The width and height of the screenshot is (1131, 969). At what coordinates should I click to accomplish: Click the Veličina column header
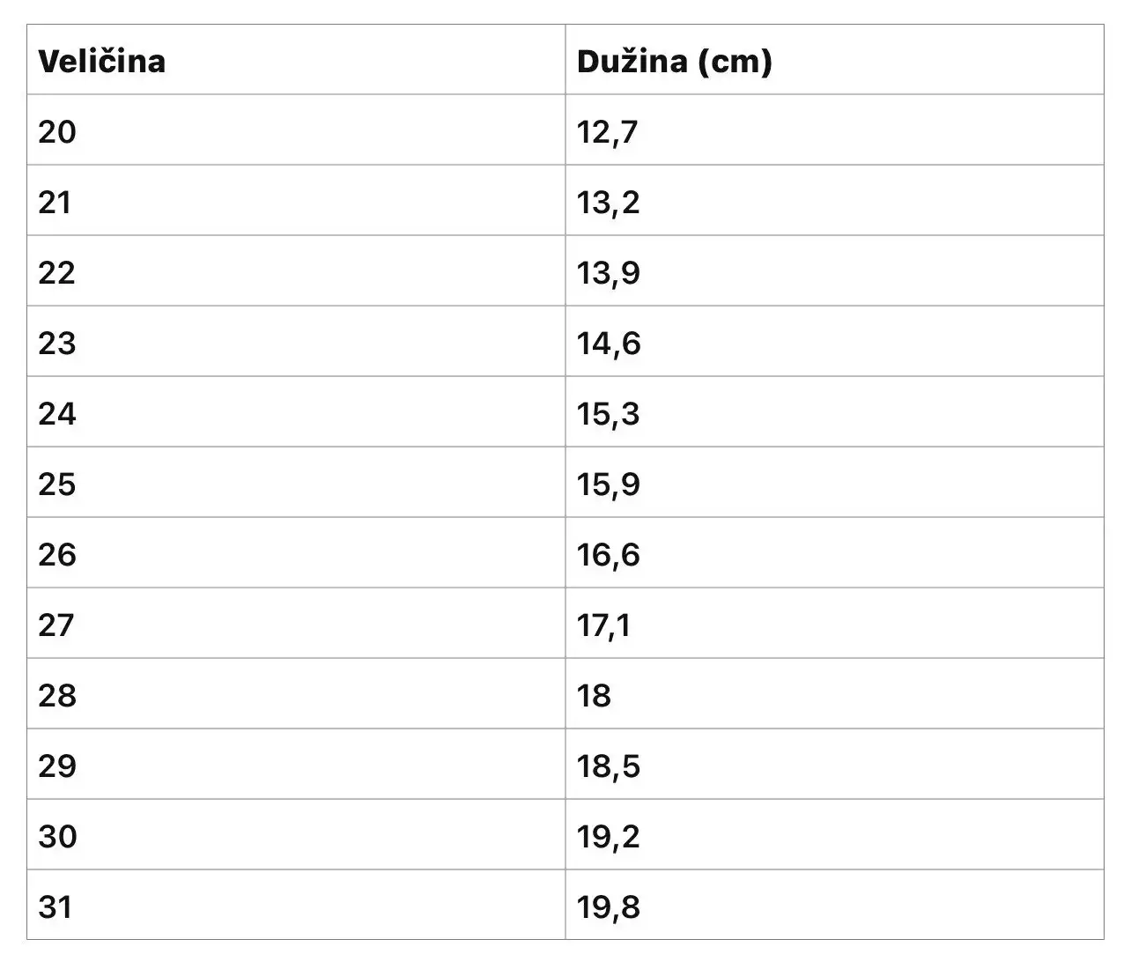click(101, 61)
